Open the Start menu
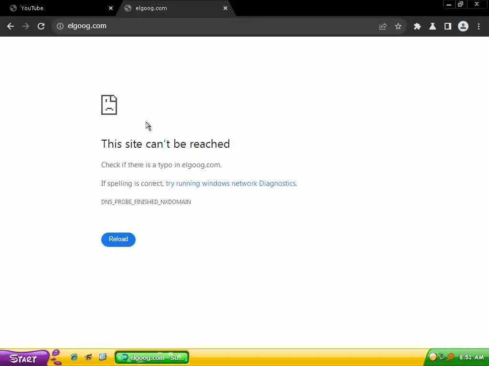Image resolution: width=489 pixels, height=366 pixels. click(24, 358)
